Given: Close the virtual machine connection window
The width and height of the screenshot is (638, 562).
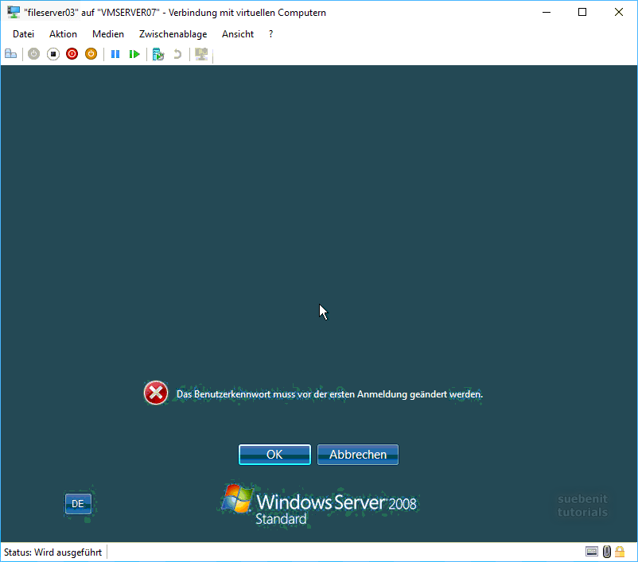Looking at the screenshot, I should coord(618,12).
